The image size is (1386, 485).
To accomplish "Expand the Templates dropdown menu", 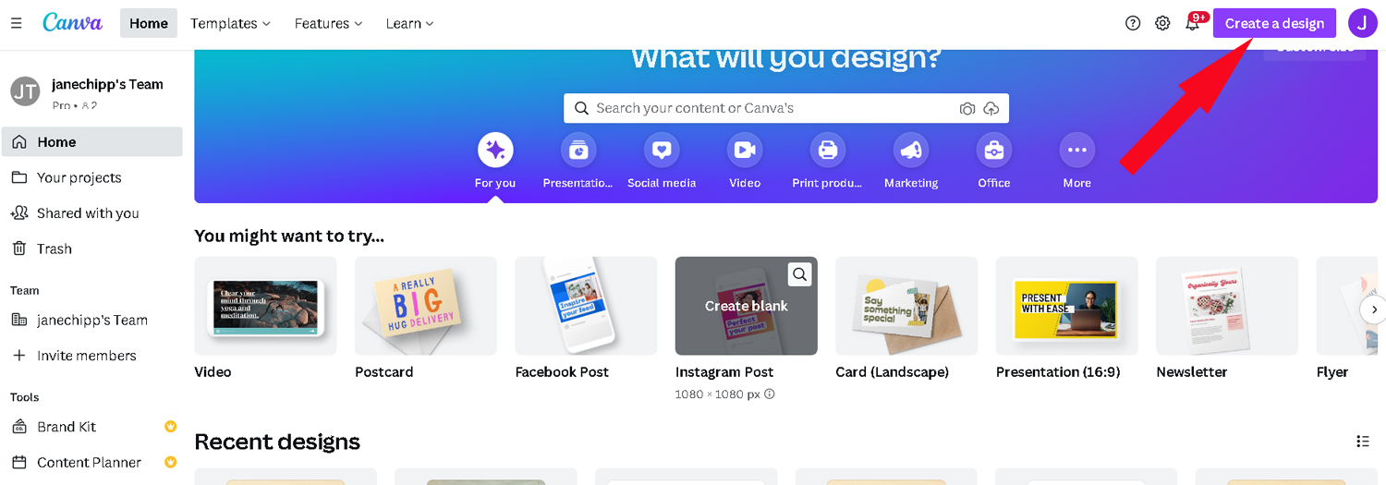I will (x=231, y=23).
